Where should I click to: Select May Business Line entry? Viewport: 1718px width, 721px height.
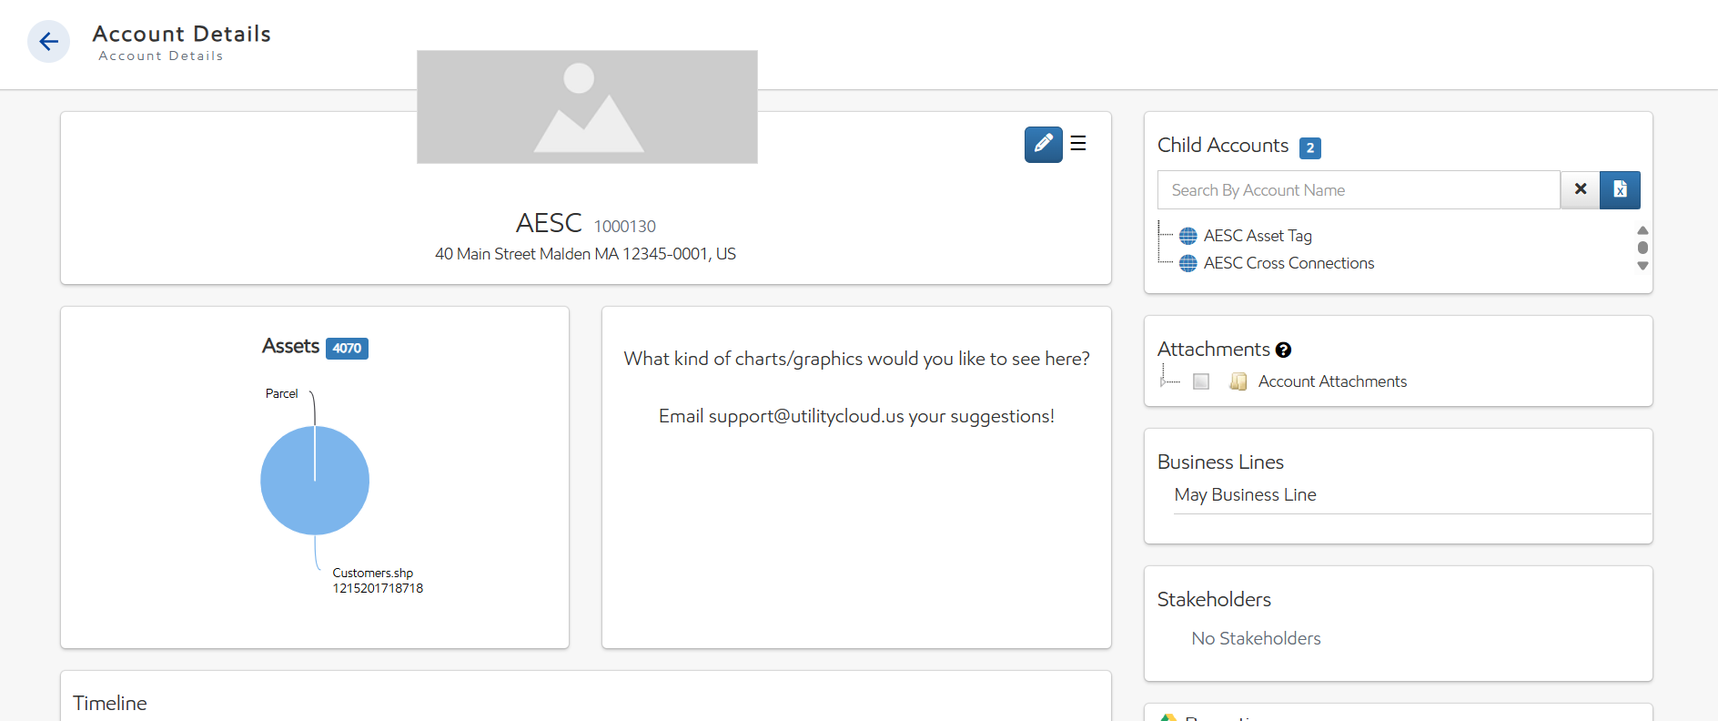coord(1245,494)
